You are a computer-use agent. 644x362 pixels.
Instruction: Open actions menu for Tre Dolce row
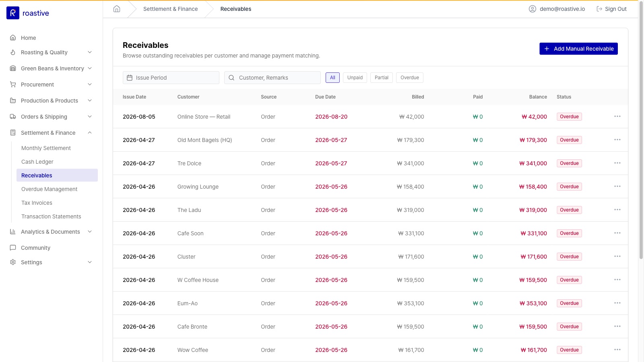[x=617, y=163]
